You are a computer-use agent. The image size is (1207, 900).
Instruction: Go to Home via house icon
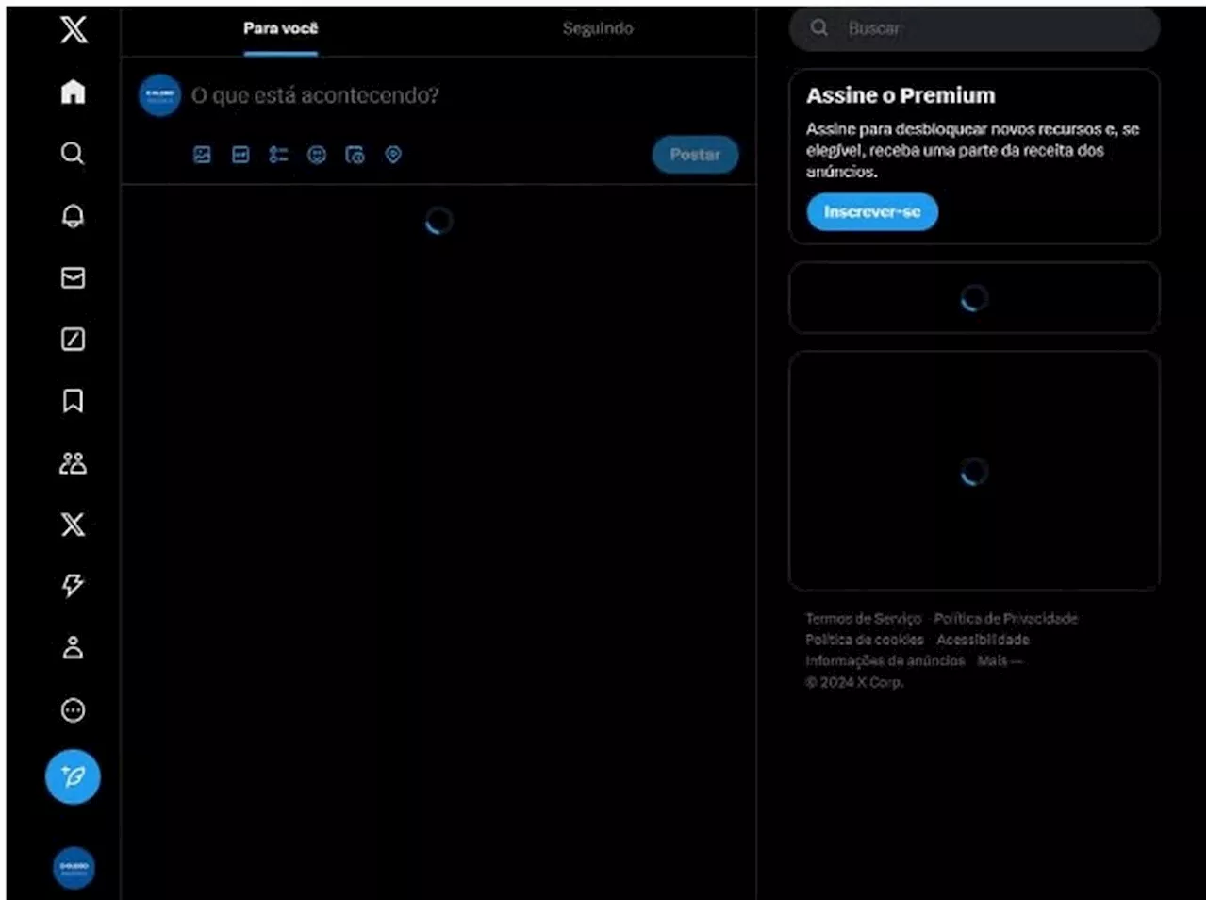coord(73,92)
